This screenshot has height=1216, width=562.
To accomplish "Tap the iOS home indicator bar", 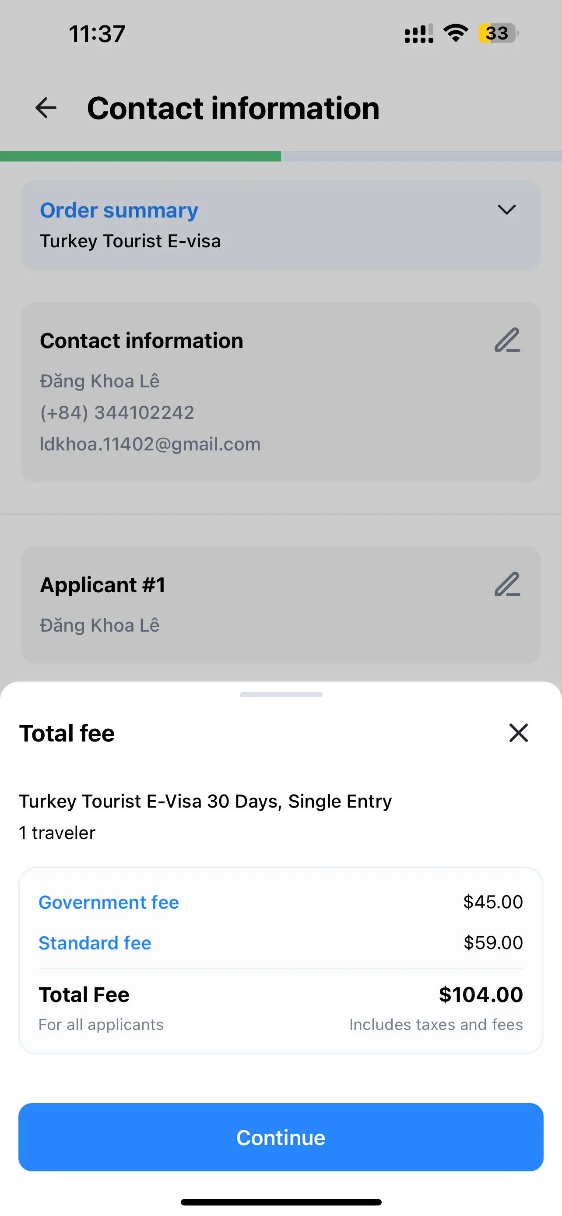I will point(281,1202).
